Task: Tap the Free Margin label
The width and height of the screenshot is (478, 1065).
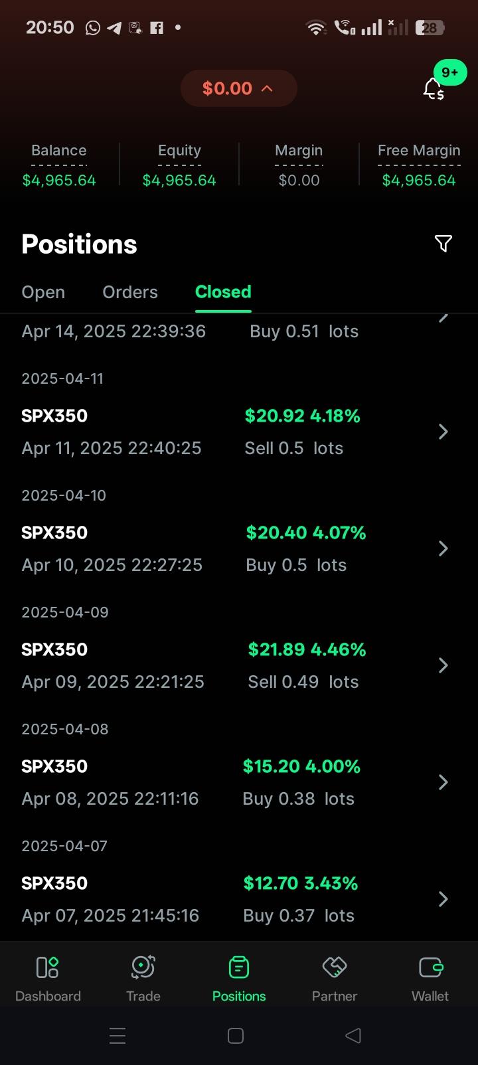Action: point(419,151)
